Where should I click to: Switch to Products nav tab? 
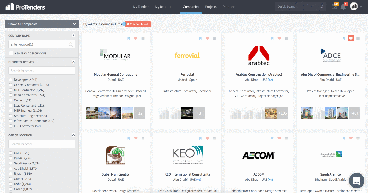point(229,7)
